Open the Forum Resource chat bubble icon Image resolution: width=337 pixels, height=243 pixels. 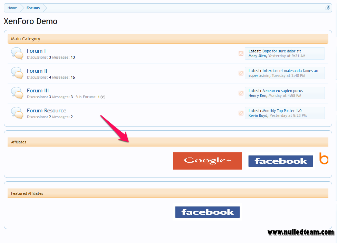tap(17, 113)
